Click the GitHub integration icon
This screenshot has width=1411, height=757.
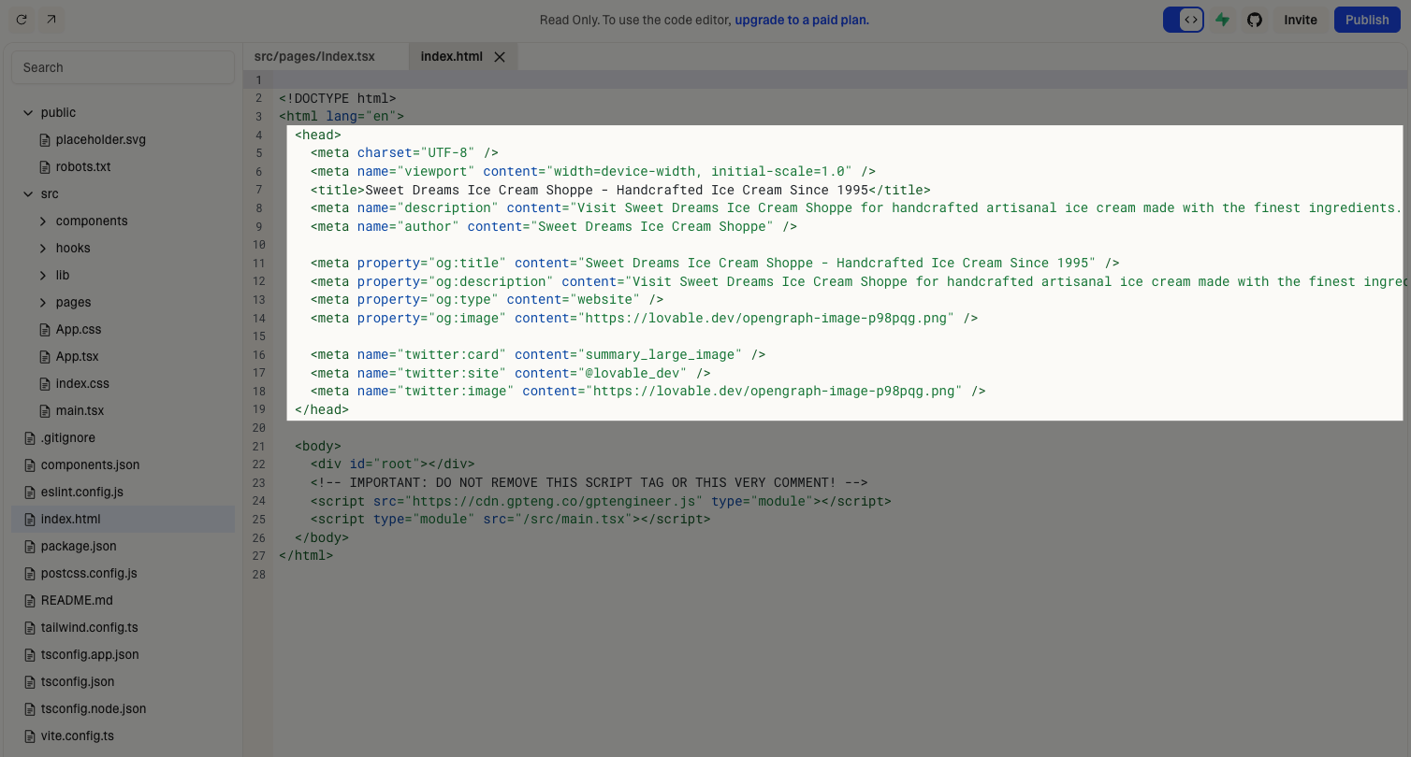point(1255,19)
